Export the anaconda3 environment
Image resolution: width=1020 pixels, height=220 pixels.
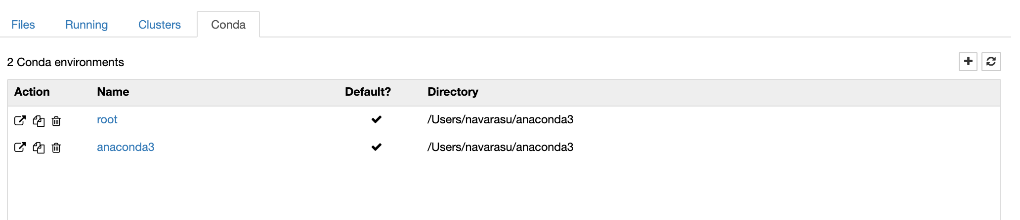tap(20, 147)
